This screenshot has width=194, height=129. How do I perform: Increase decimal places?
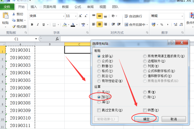click(176, 25)
